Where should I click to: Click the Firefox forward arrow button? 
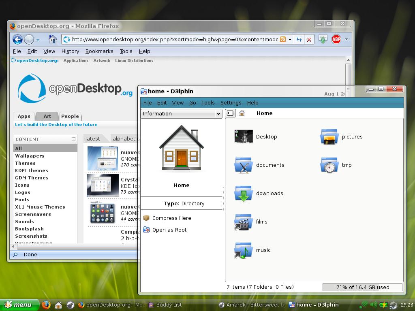pos(29,40)
